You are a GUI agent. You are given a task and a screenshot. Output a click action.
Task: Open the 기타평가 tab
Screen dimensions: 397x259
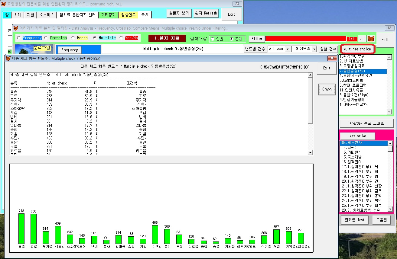109,15
